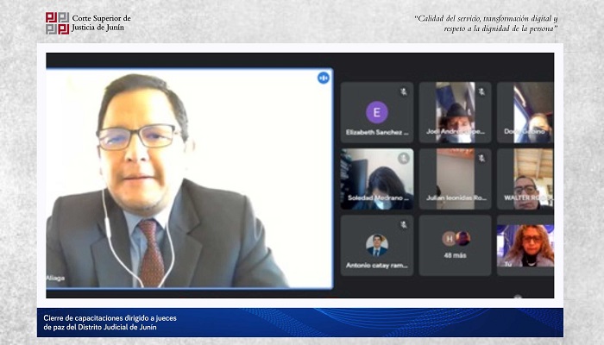Click the blue speaking indicator on the main video
The image size is (604, 345).
tap(324, 78)
